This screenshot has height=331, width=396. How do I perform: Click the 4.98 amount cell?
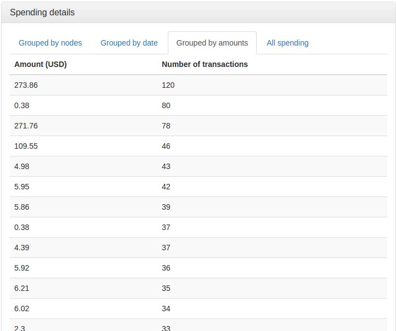22,166
